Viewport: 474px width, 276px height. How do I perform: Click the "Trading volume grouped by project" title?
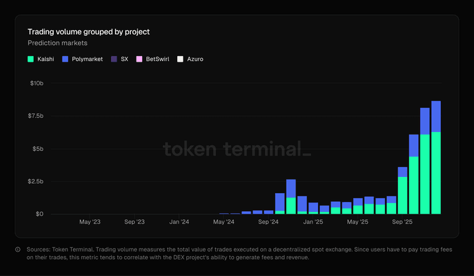(x=88, y=31)
